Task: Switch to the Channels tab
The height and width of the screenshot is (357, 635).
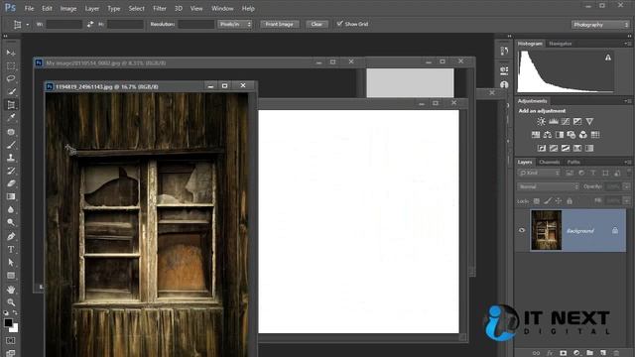Action: 549,162
